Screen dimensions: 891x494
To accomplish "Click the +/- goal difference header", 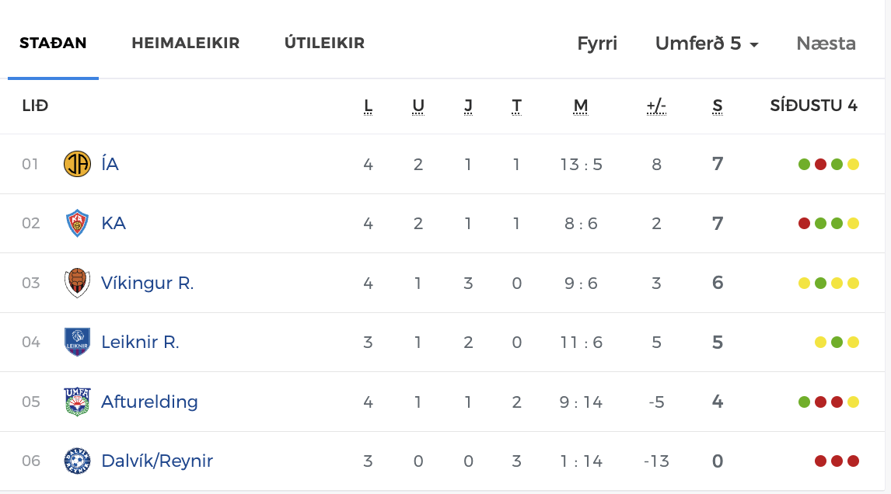I will tap(657, 106).
